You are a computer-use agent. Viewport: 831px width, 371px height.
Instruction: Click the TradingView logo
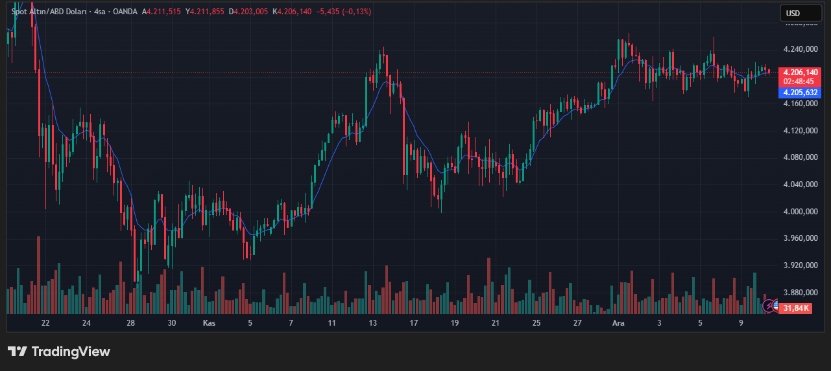(x=59, y=352)
